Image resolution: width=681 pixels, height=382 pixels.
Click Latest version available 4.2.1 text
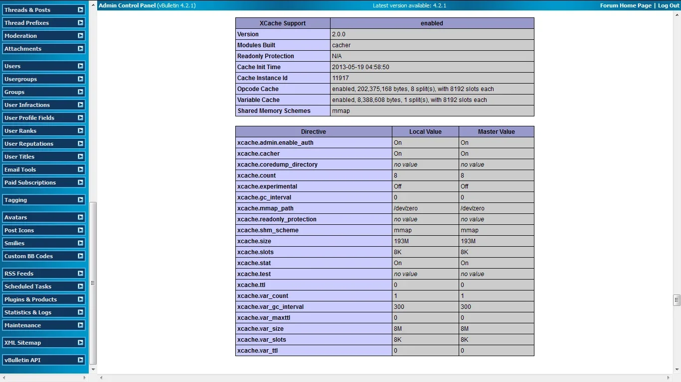click(x=409, y=5)
